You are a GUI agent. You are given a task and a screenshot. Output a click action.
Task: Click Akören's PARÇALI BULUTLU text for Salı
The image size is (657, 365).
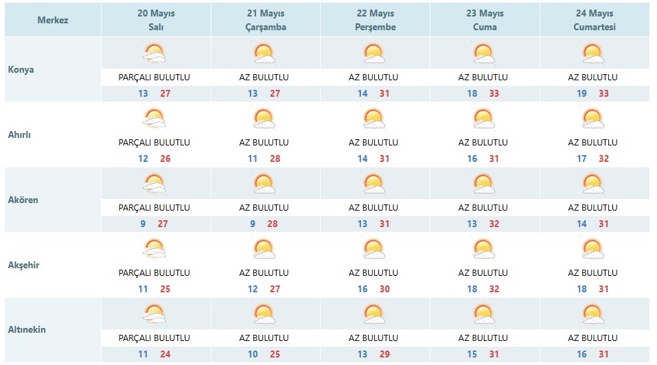point(154,207)
